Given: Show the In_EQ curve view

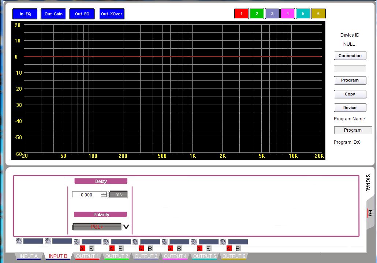Looking at the screenshot, I should coord(25,14).
